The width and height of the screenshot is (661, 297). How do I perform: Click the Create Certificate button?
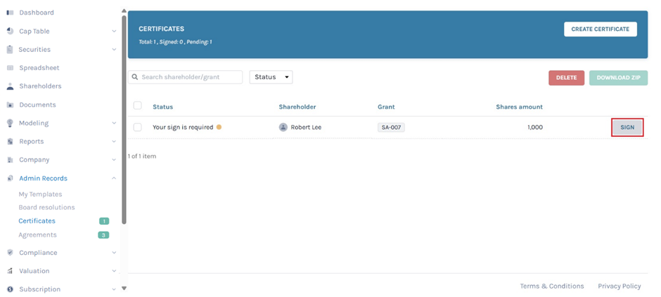600,29
